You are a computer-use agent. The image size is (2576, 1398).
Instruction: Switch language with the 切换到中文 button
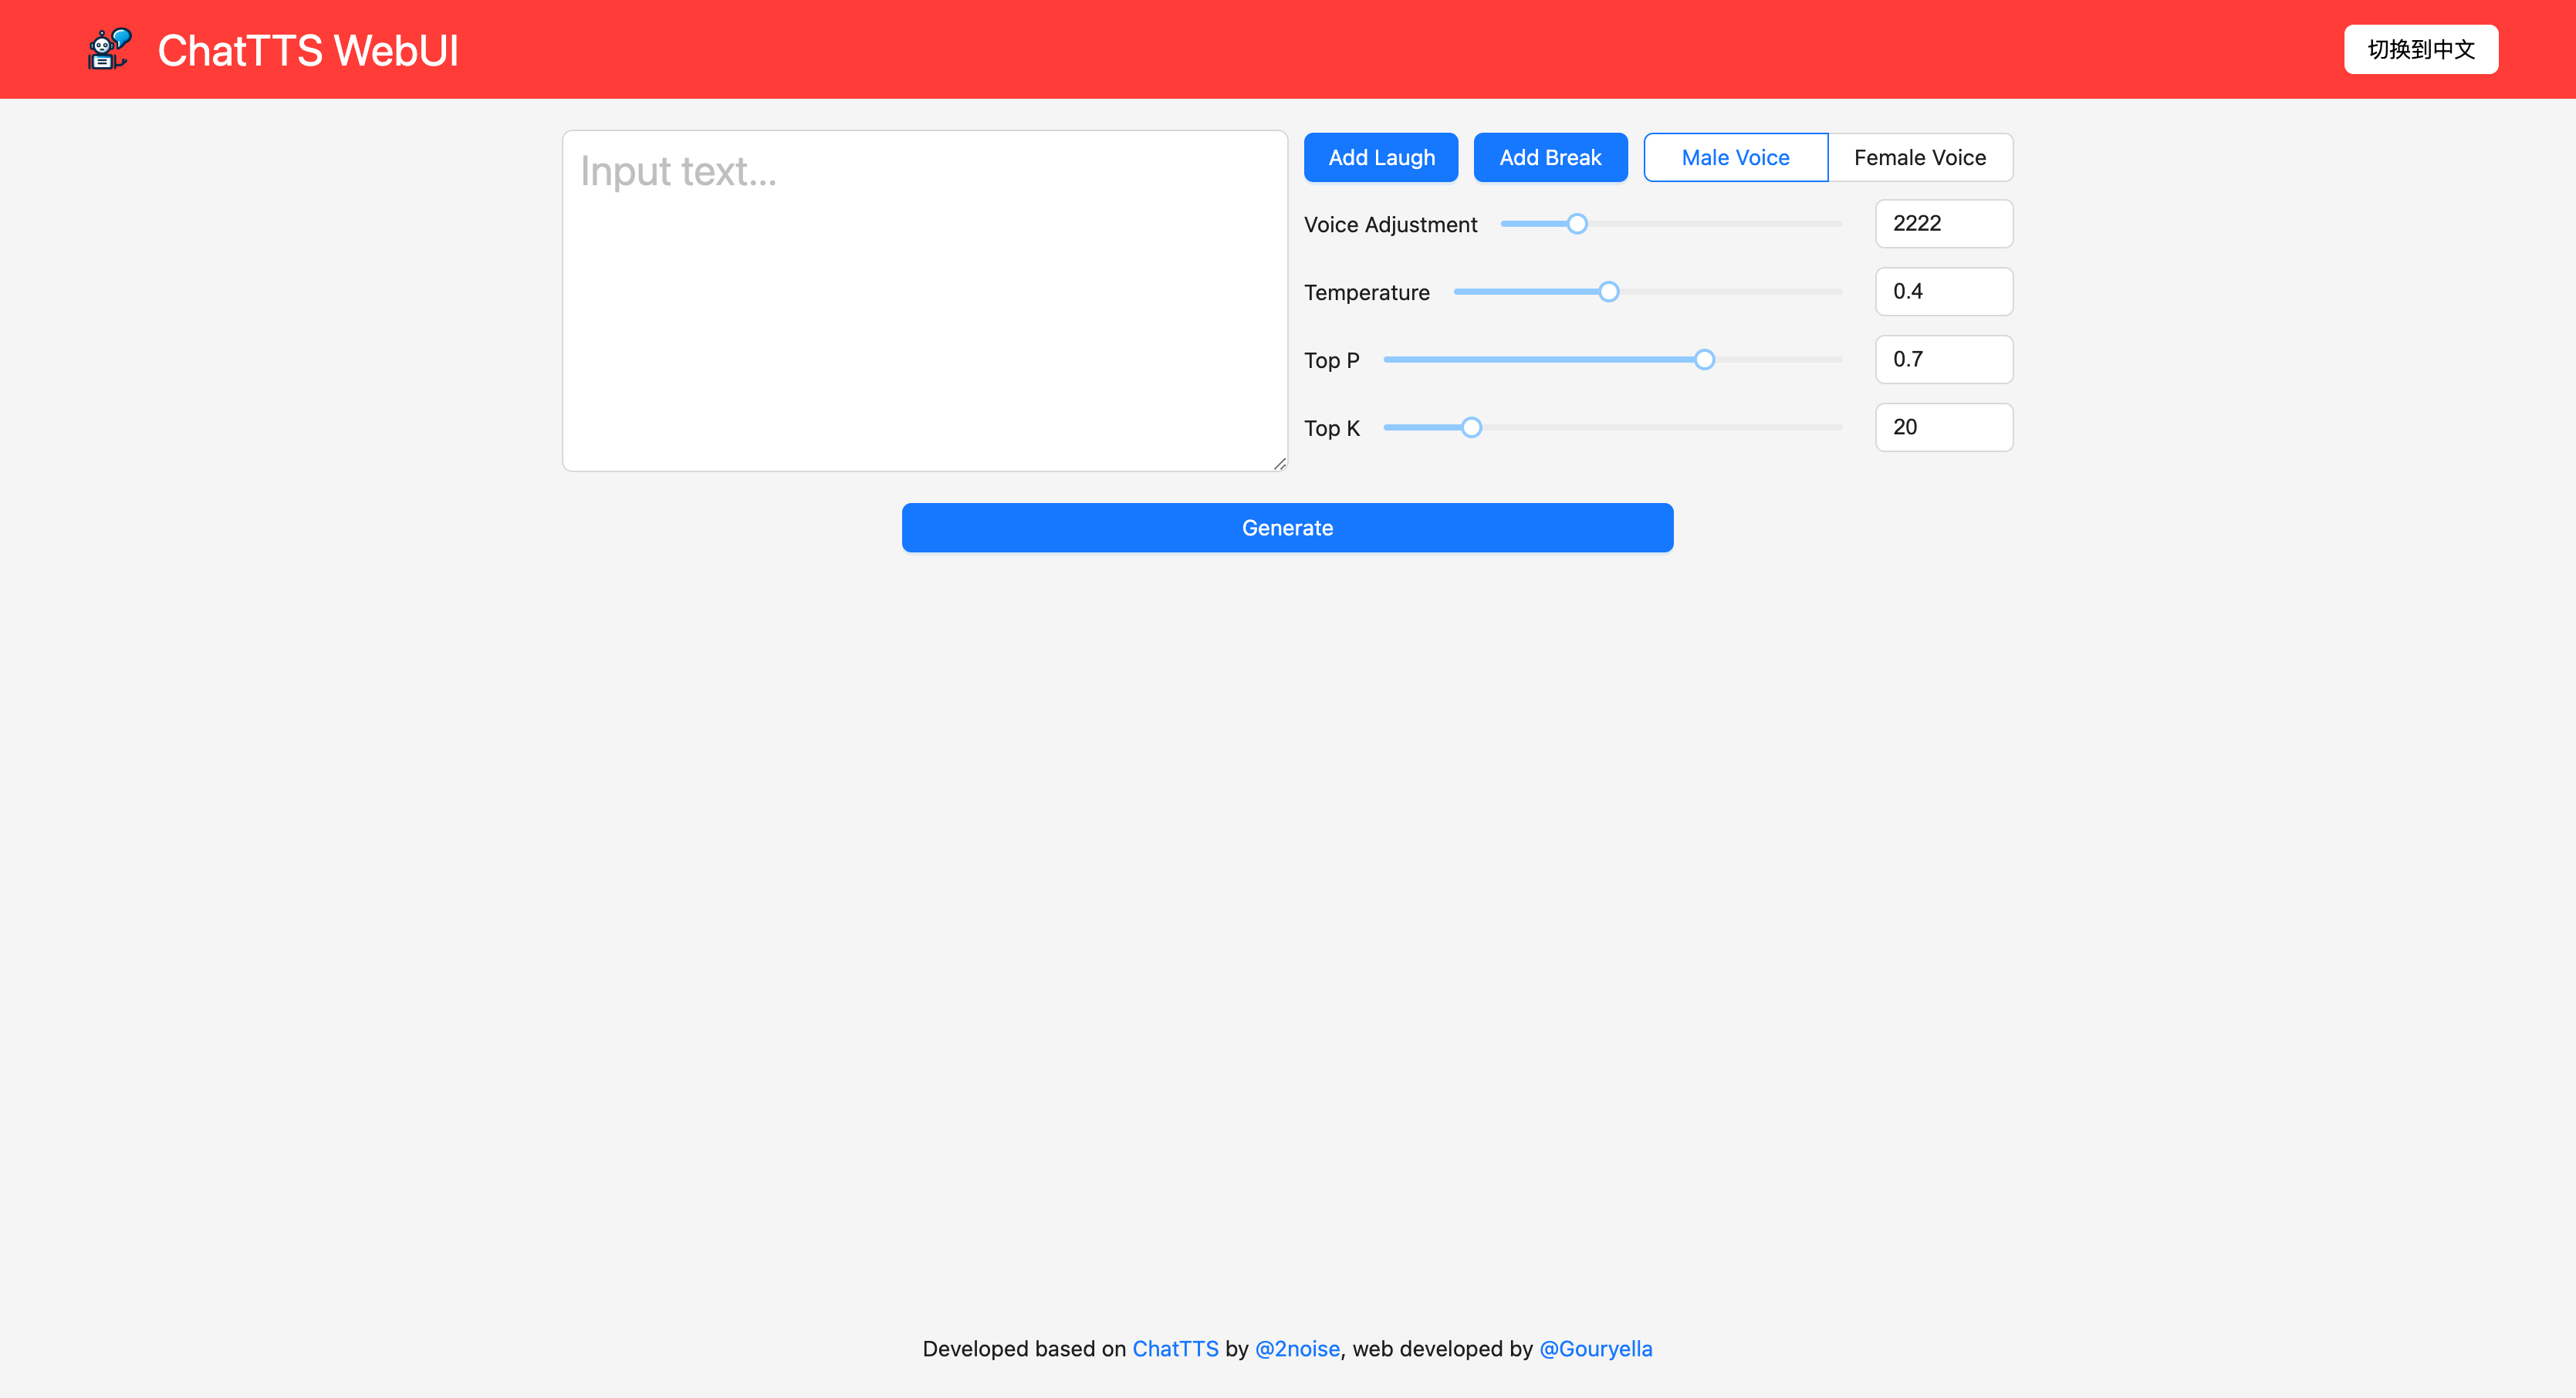[x=2420, y=49]
